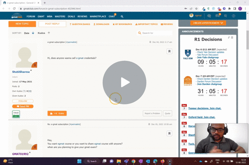Click the NEW TOPIC button
Screen dimensions: 249x165
tap(22, 24)
